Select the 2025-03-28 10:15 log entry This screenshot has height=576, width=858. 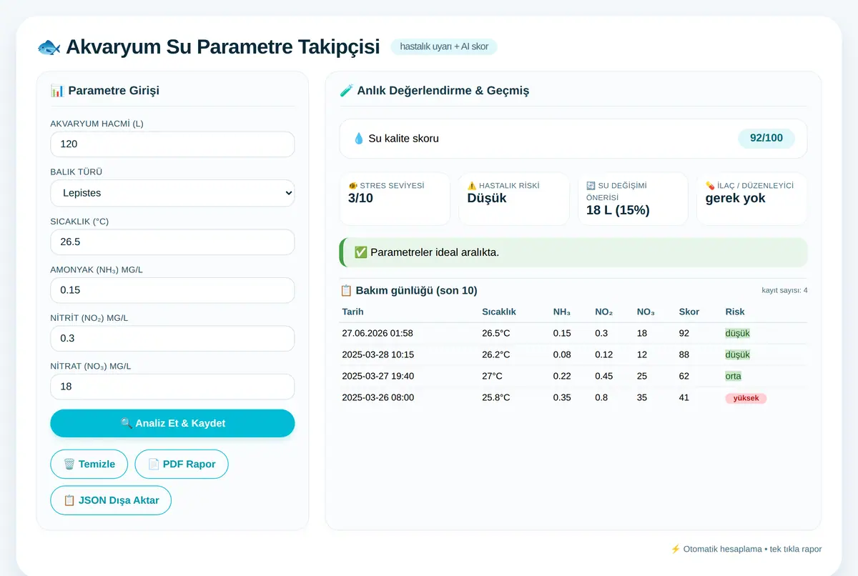573,354
